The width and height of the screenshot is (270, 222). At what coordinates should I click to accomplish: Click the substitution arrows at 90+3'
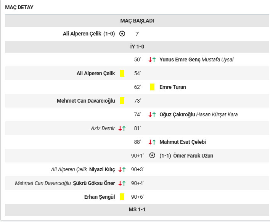(122, 169)
